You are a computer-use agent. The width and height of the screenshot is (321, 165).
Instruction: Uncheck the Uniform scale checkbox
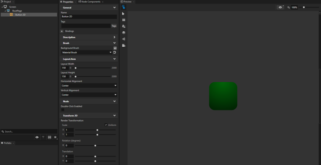click(x=106, y=125)
